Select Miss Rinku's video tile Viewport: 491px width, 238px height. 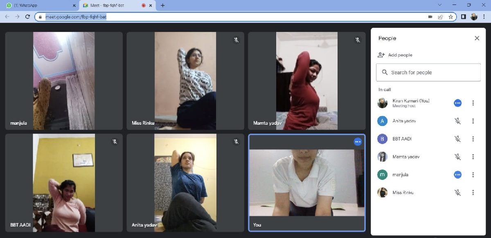click(x=185, y=81)
